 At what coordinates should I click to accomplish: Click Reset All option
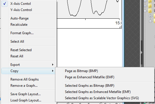(x=29, y=56)
